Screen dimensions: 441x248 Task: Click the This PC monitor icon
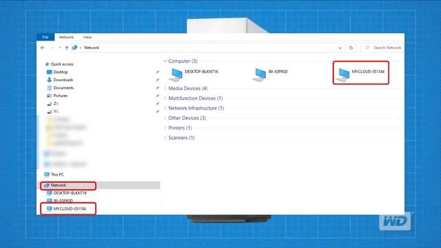[47, 174]
